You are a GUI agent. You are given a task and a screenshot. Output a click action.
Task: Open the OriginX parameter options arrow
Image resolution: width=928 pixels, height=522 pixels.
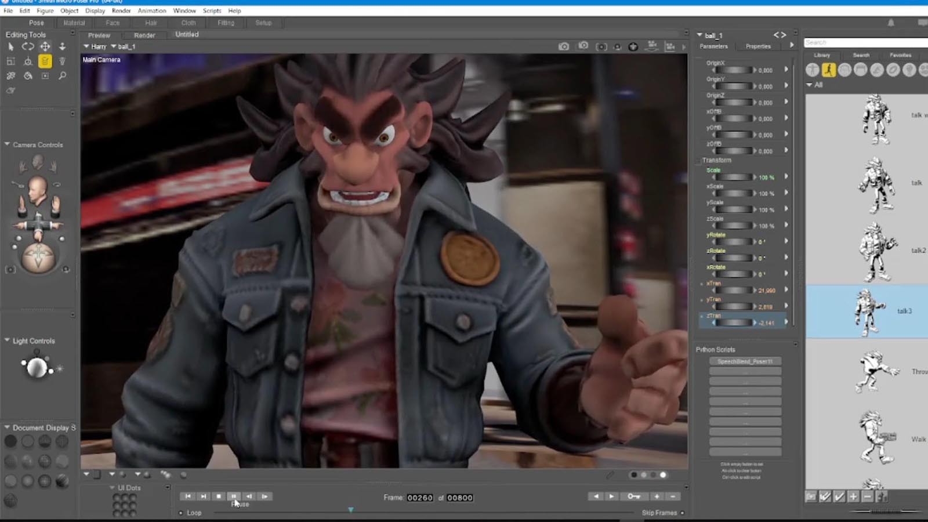pyautogui.click(x=786, y=69)
